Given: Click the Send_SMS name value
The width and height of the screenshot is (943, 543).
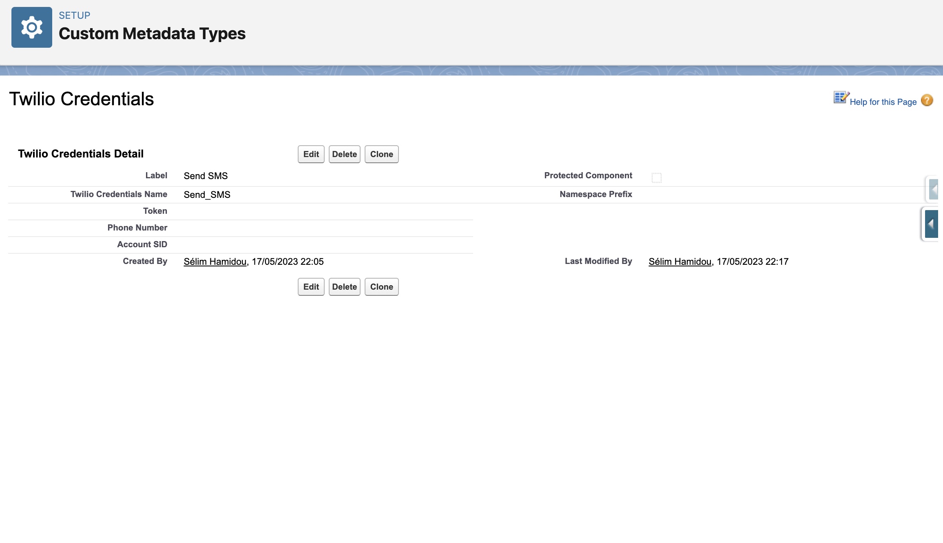Looking at the screenshot, I should click(x=207, y=195).
